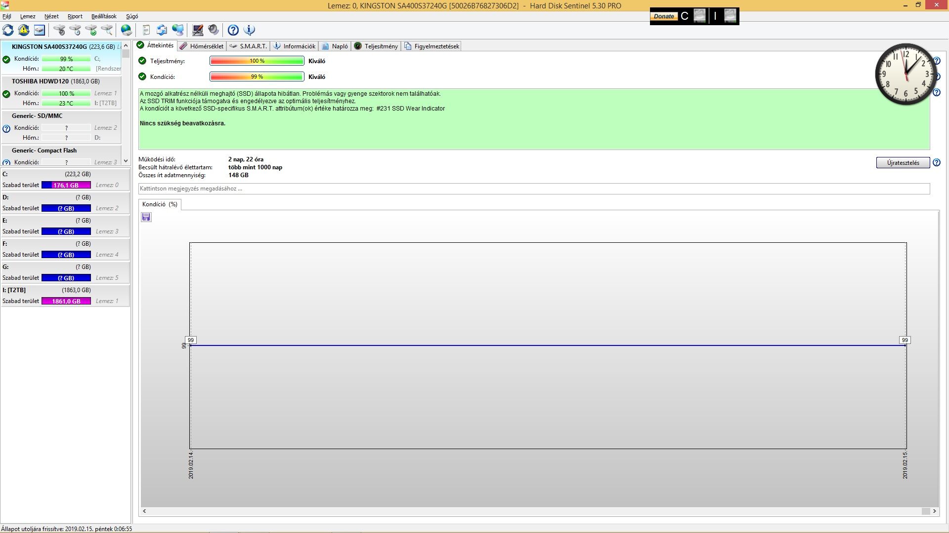Click the send report sync icon

(162, 30)
